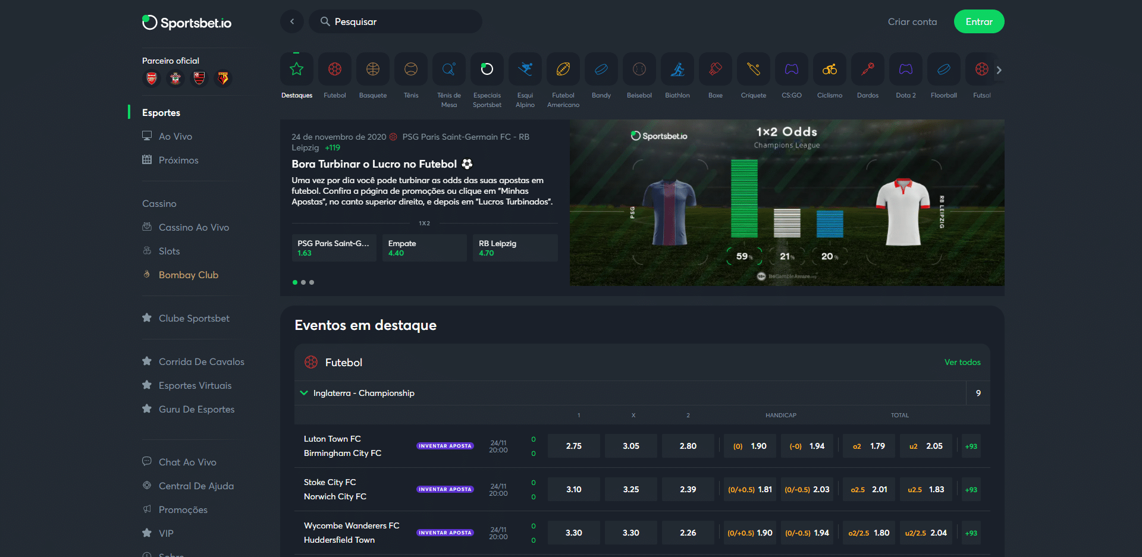
Task: Open Futebol Americano category
Action: 563,70
